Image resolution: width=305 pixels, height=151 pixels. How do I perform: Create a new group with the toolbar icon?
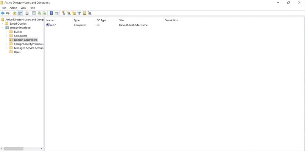(x=69, y=13)
